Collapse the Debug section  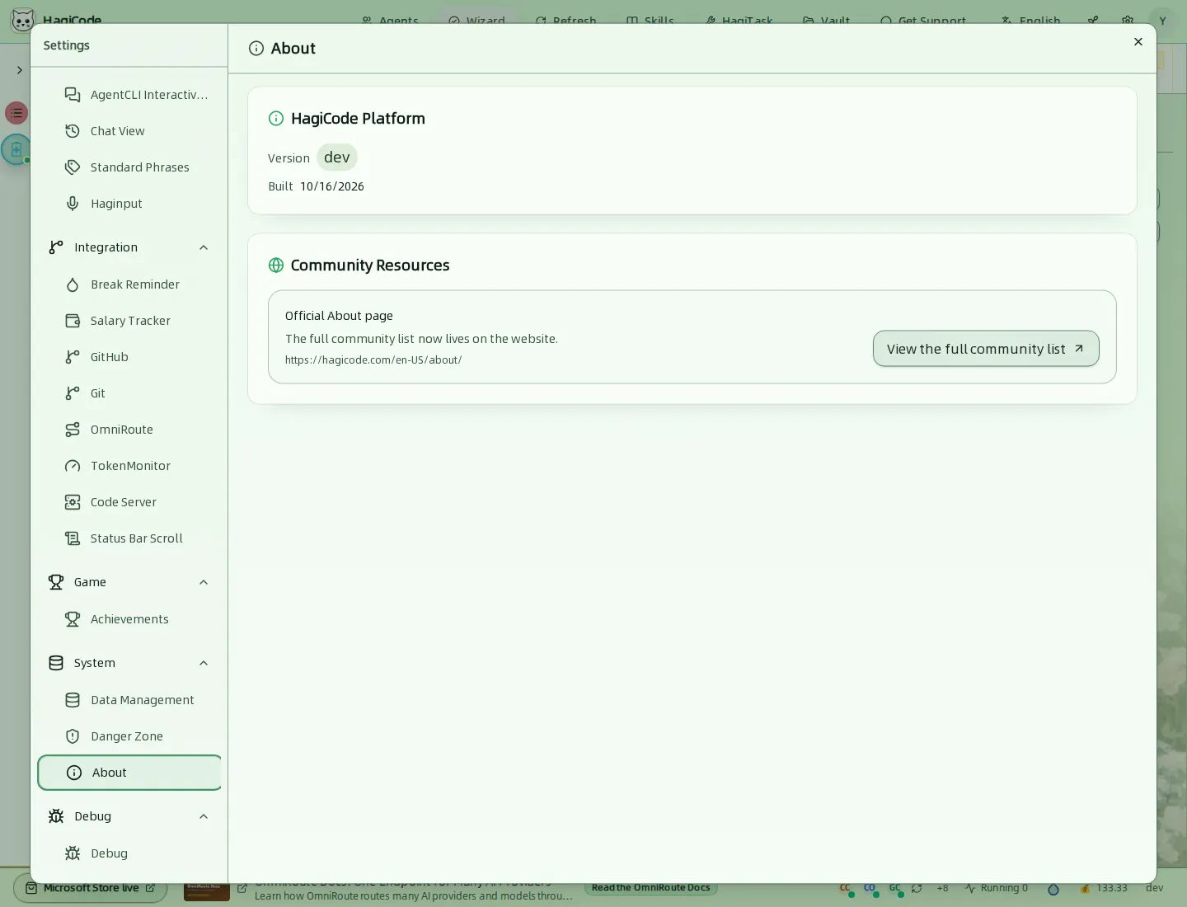click(204, 816)
